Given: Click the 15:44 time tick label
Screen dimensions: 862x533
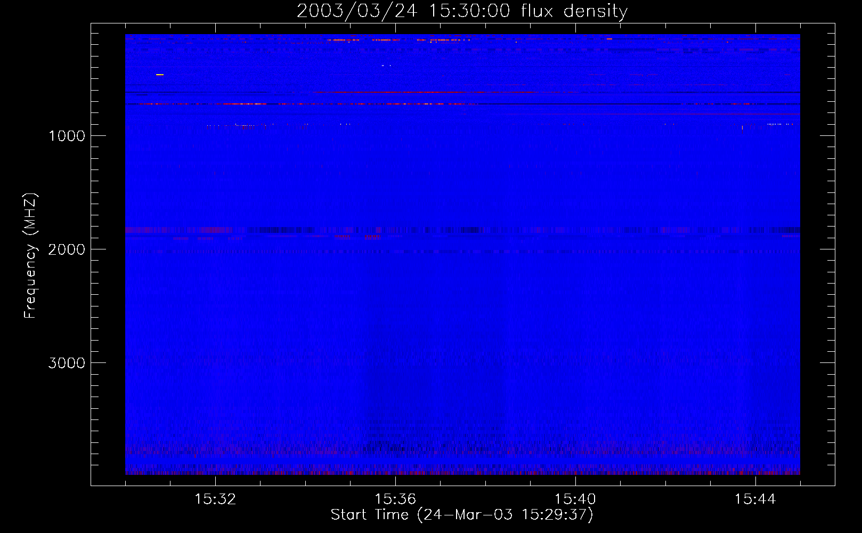Looking at the screenshot, I should pos(755,499).
